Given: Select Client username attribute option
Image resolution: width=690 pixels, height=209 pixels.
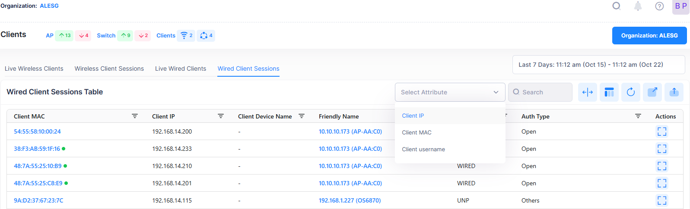Looking at the screenshot, I should pos(423,149).
